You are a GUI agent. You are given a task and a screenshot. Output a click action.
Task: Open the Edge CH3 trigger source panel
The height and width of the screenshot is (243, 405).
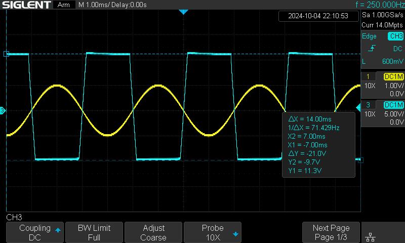[382, 36]
